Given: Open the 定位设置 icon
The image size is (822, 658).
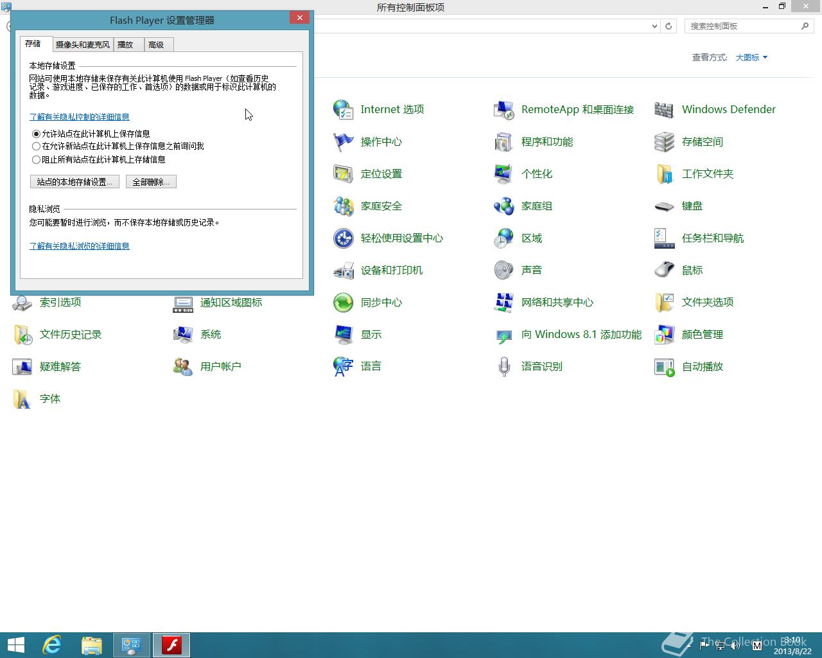Looking at the screenshot, I should (344, 173).
